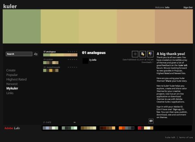The height and width of the screenshot is (142, 195).
Task: Click the yellow-green swatch in large display
Action: 60,26
